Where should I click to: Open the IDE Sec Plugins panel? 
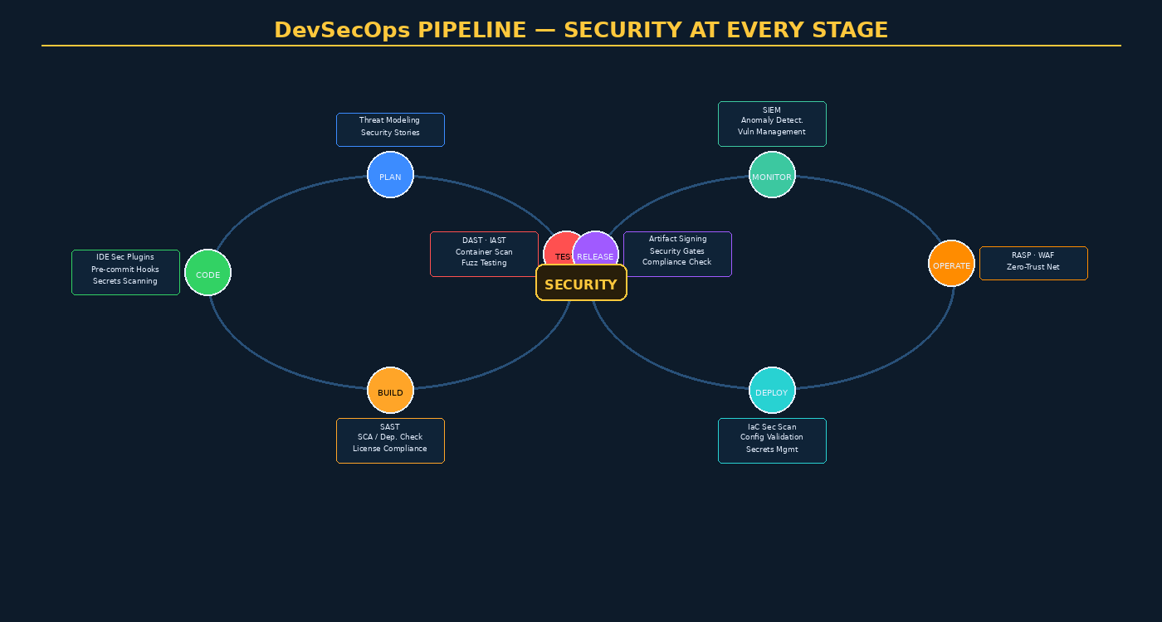pyautogui.click(x=125, y=271)
